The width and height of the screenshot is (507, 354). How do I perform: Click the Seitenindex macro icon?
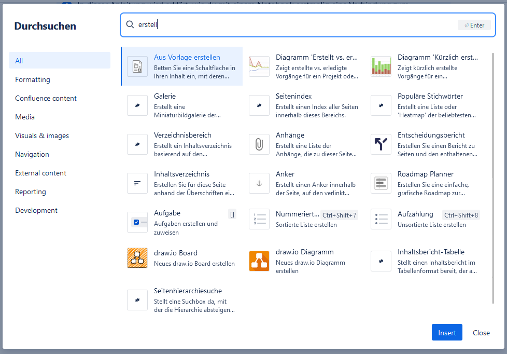(259, 105)
